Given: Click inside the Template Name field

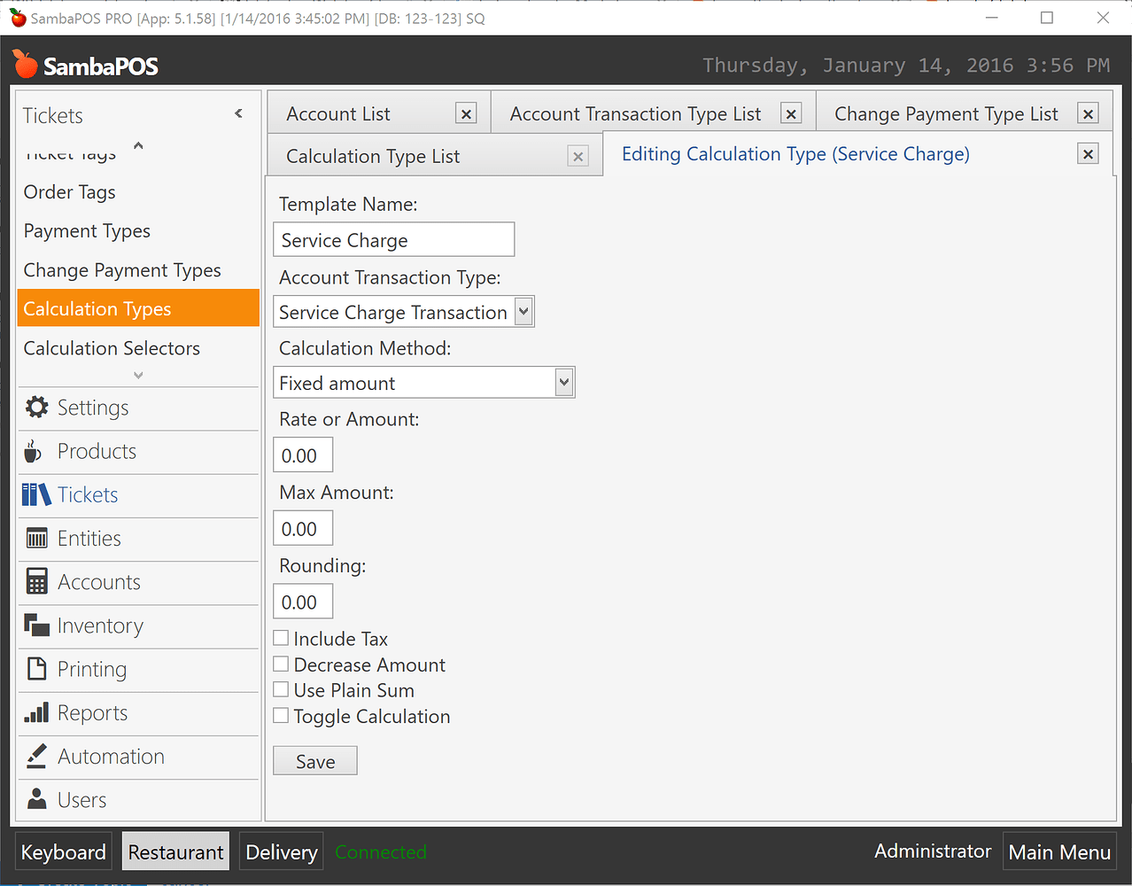Looking at the screenshot, I should (393, 239).
